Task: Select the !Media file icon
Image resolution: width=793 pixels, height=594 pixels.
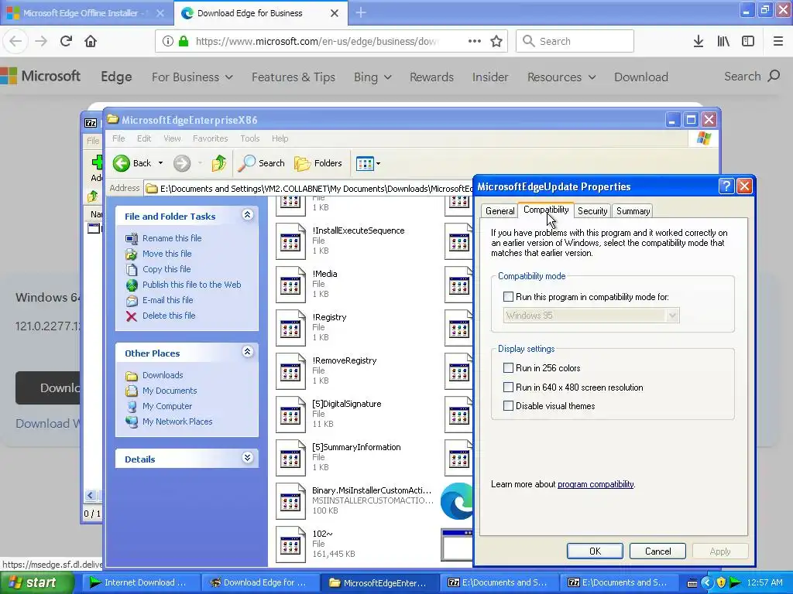Action: tap(291, 285)
